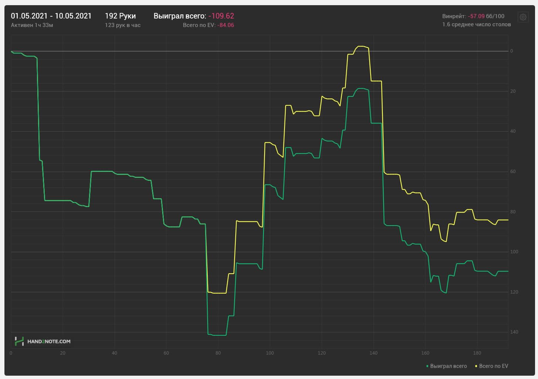The width and height of the screenshot is (538, 379).
Task: Click the 'Винрейт:' label
Action: [454, 16]
